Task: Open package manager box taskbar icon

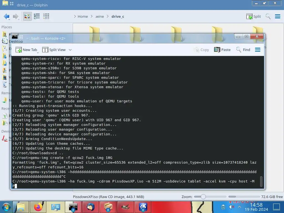Action: pos(108,207)
